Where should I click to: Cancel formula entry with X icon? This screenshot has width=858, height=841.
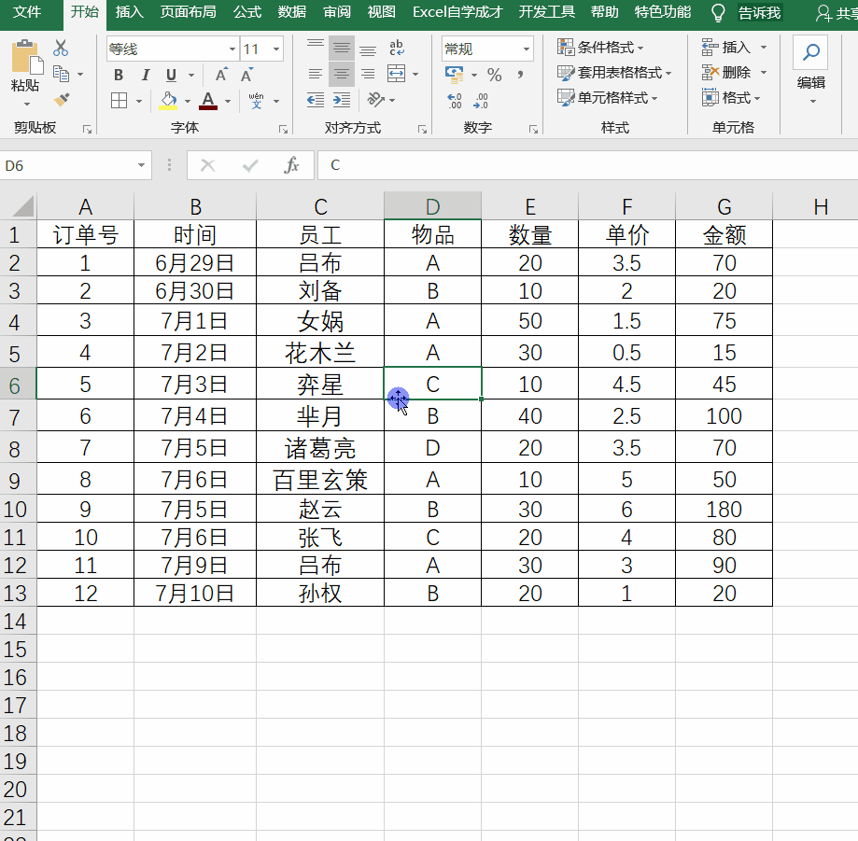208,165
